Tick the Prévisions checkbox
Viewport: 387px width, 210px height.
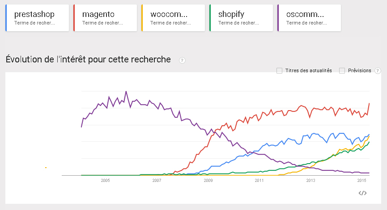click(342, 70)
